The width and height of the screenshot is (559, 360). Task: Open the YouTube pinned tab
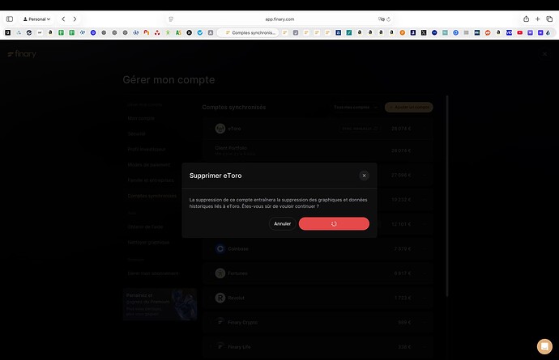click(520, 32)
